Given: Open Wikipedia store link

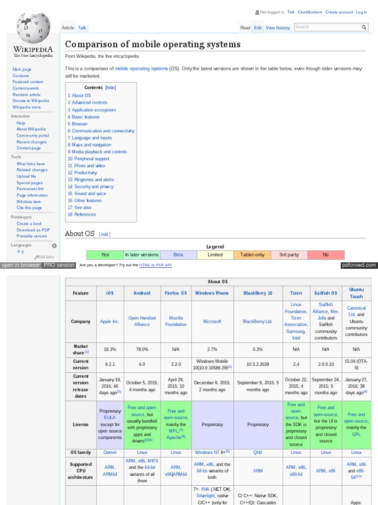Looking at the screenshot, I should 27,107.
